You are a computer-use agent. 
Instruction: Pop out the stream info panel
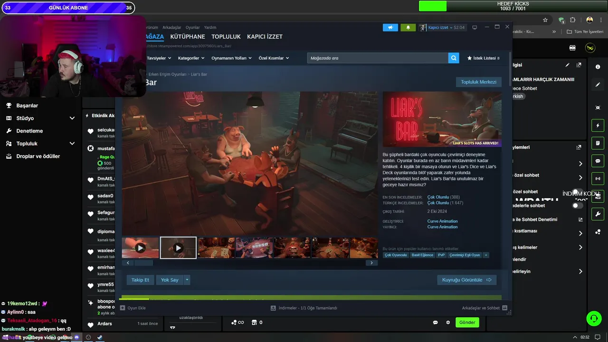pyautogui.click(x=579, y=65)
